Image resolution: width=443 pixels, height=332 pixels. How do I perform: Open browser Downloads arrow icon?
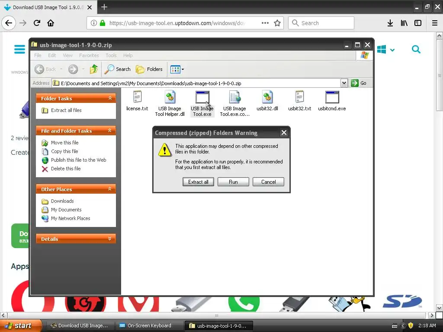pyautogui.click(x=390, y=23)
